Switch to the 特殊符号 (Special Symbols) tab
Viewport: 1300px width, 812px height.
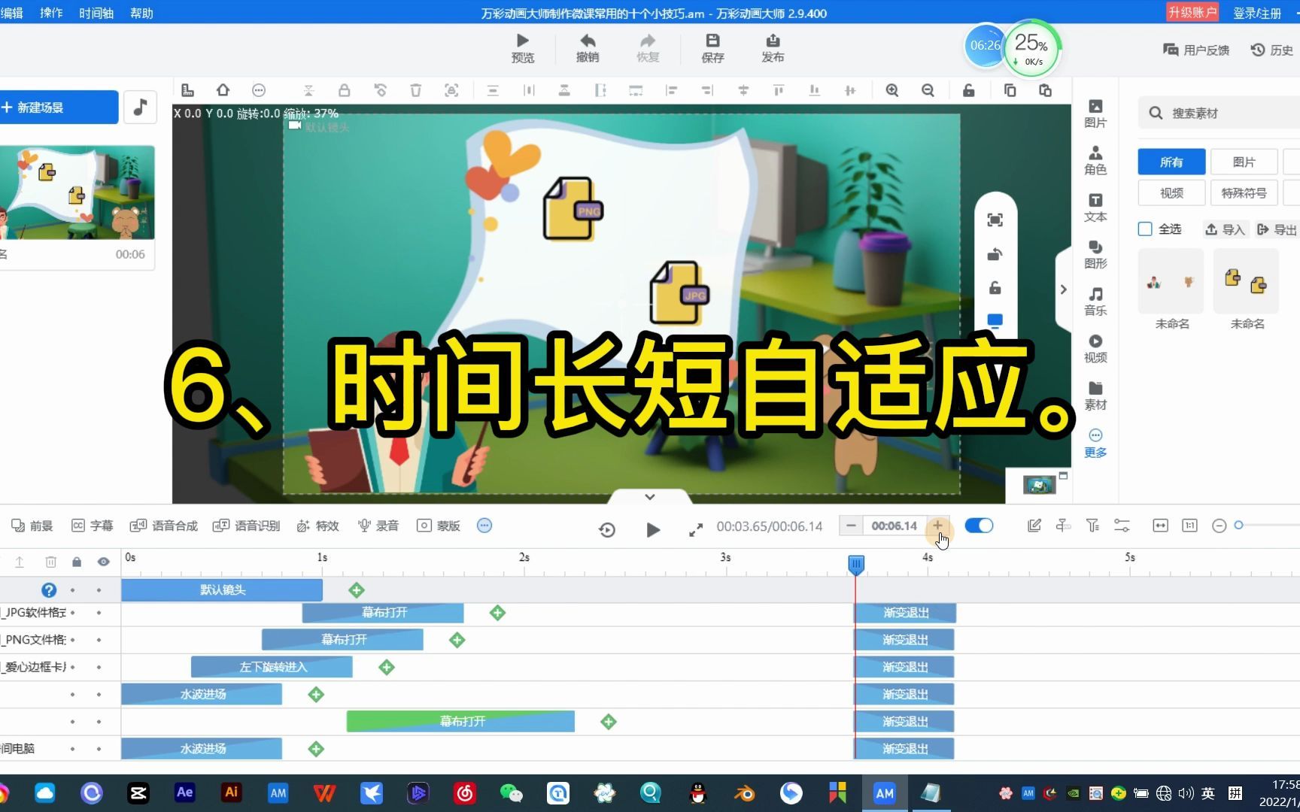pyautogui.click(x=1243, y=192)
